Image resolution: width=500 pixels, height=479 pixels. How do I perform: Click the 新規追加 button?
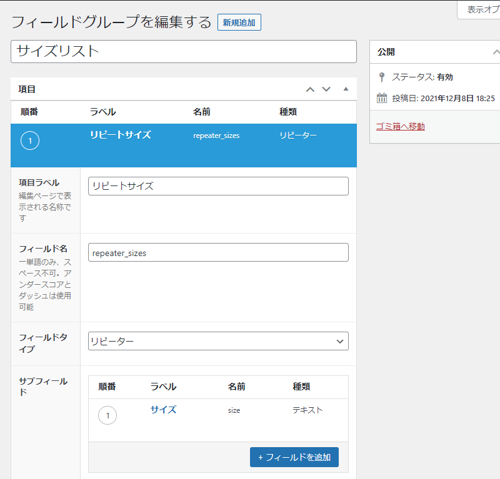pos(239,22)
